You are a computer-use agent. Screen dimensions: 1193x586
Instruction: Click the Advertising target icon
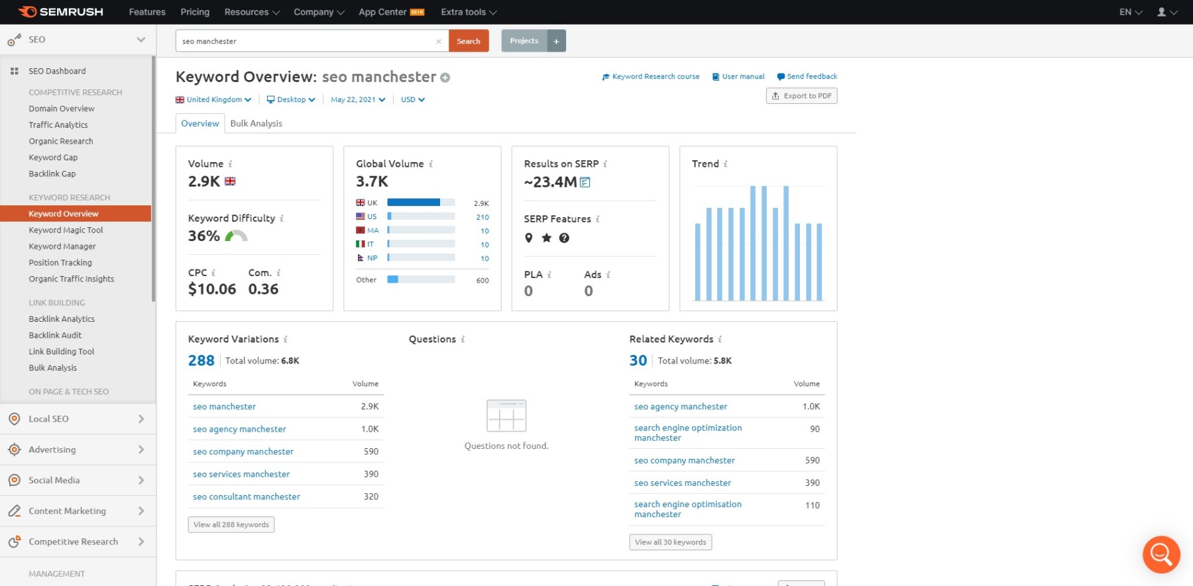pos(14,450)
